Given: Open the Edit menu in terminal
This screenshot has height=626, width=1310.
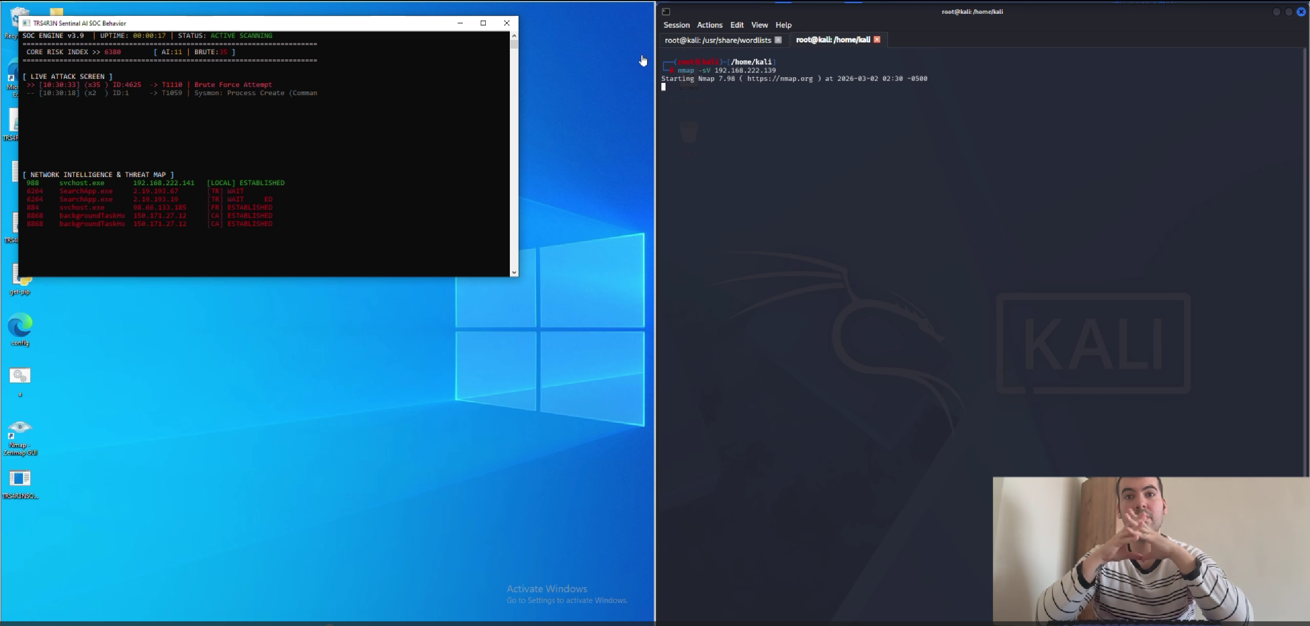Looking at the screenshot, I should pos(737,25).
